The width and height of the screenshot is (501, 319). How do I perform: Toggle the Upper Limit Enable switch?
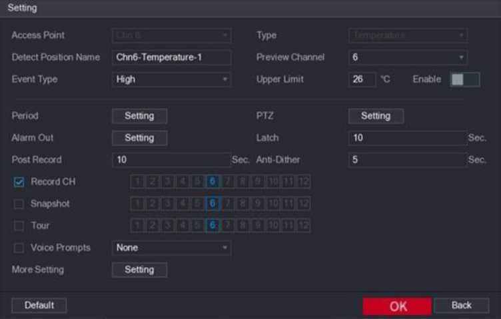[x=464, y=79]
